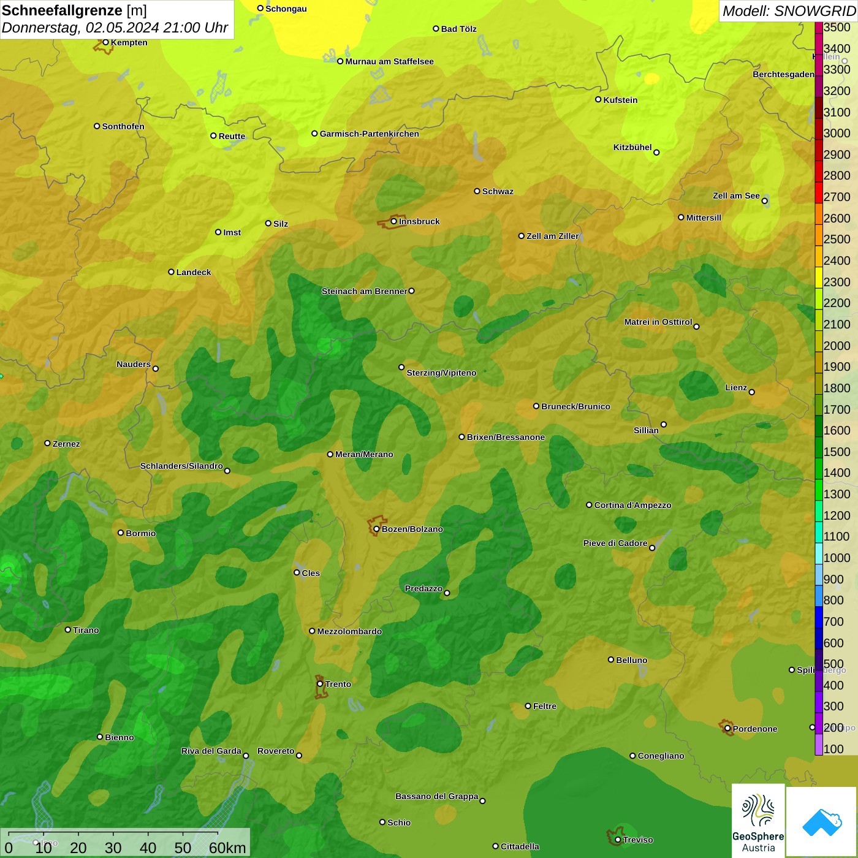
Task: Click the Matrei in Osttirol label
Action: (658, 322)
